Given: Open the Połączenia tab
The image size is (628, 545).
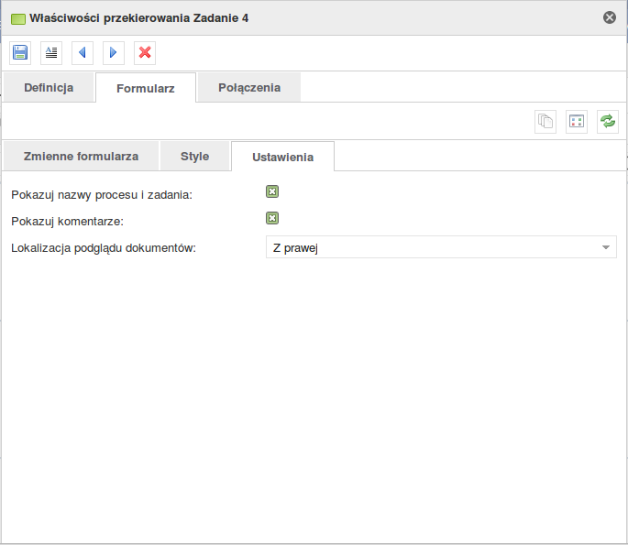Looking at the screenshot, I should pos(249,88).
